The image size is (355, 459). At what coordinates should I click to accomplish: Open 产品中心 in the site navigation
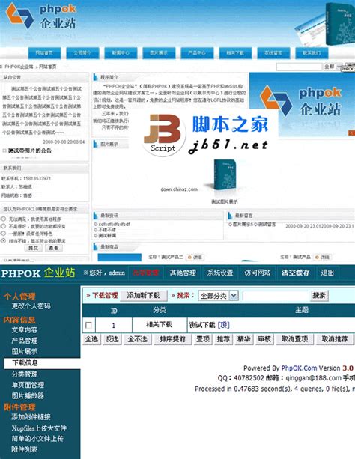pyautogui.click(x=197, y=53)
